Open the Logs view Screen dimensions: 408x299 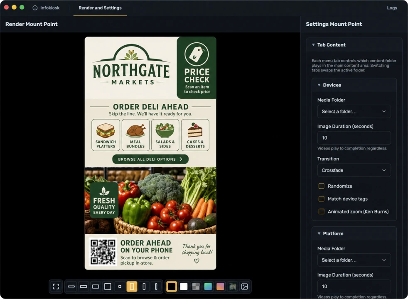[392, 8]
